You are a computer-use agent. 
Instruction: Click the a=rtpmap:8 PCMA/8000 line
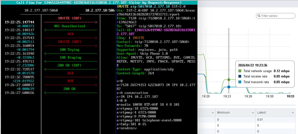pyautogui.click(x=136, y=116)
